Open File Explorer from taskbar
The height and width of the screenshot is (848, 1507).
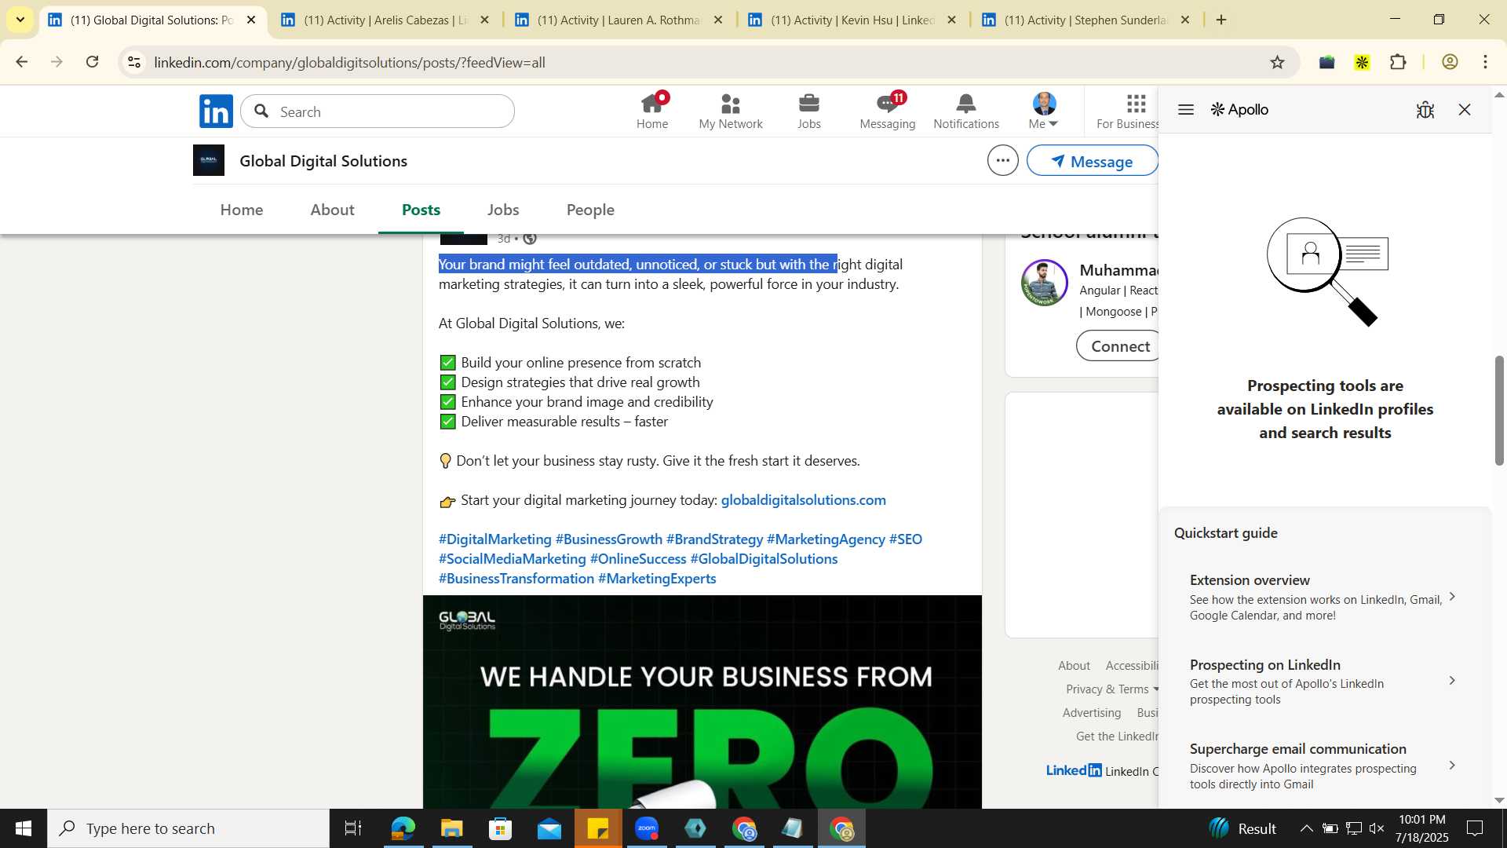coord(451,828)
